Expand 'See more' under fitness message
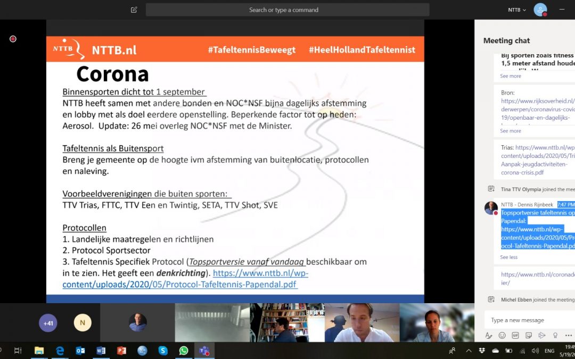 coord(510,76)
